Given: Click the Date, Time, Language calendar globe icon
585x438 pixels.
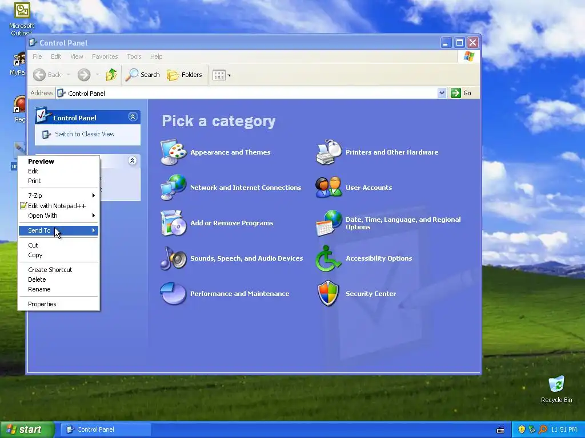Looking at the screenshot, I should [x=328, y=223].
